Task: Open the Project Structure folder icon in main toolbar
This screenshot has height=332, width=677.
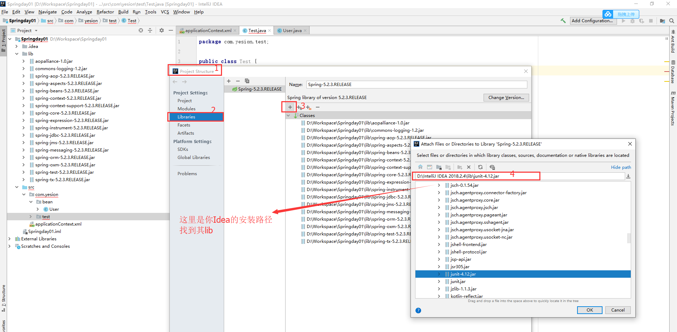Action: tap(662, 21)
